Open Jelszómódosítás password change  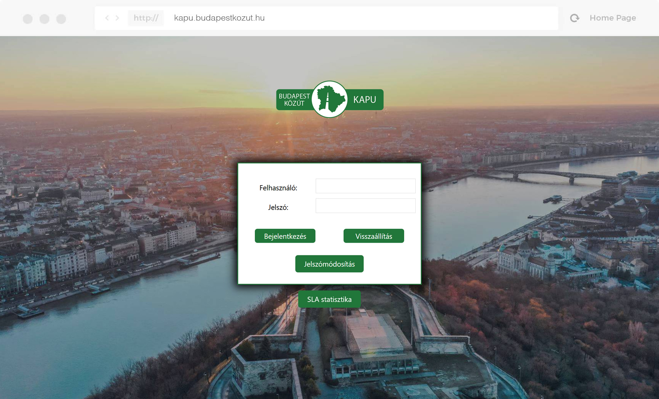[x=329, y=264]
